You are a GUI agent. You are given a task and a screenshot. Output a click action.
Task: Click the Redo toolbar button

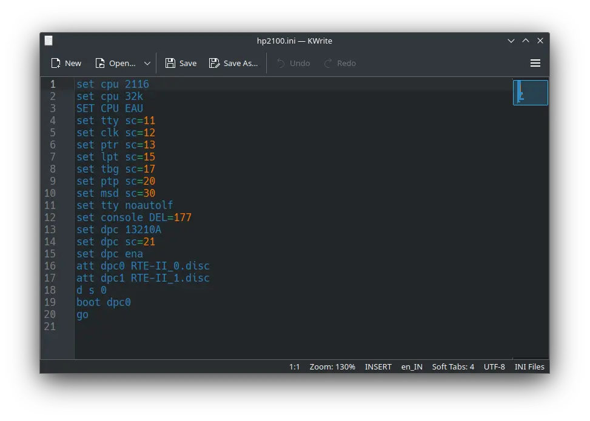(340, 63)
